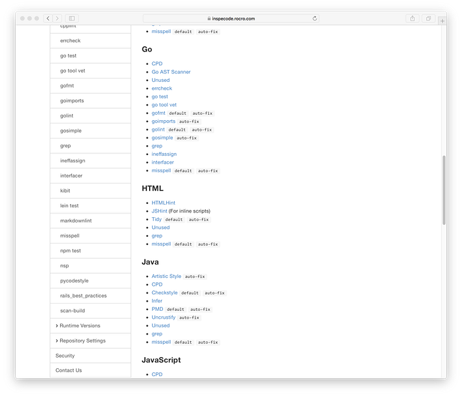Select misspell in the sidebar
This screenshot has width=461, height=396.
[x=90, y=236]
